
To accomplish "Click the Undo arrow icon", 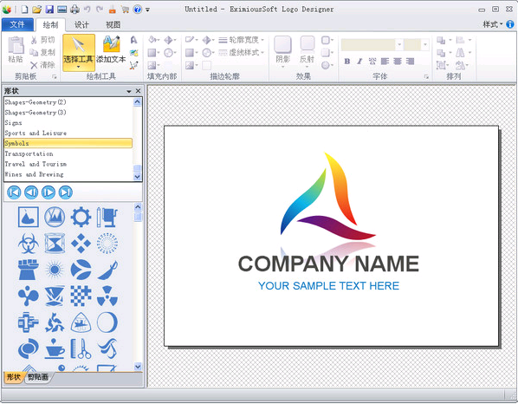I will pyautogui.click(x=87, y=10).
